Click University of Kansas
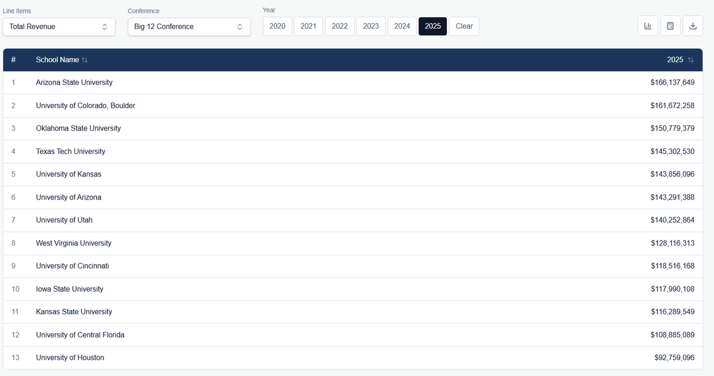Screen dimensions: 714x376 click(x=68, y=174)
